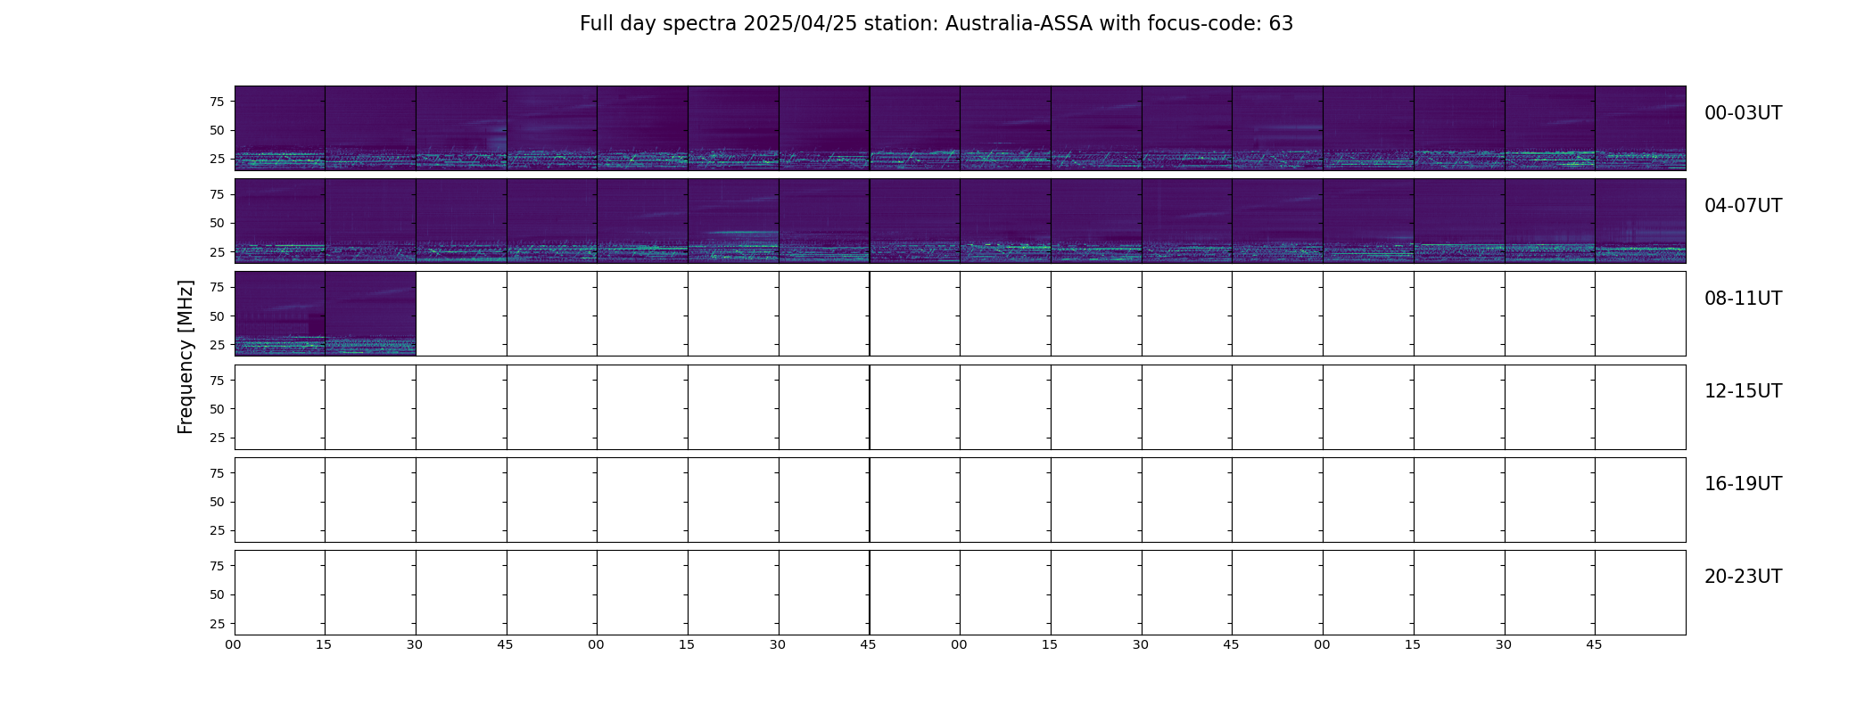Select the "04-07UT" row label

[x=1743, y=206]
